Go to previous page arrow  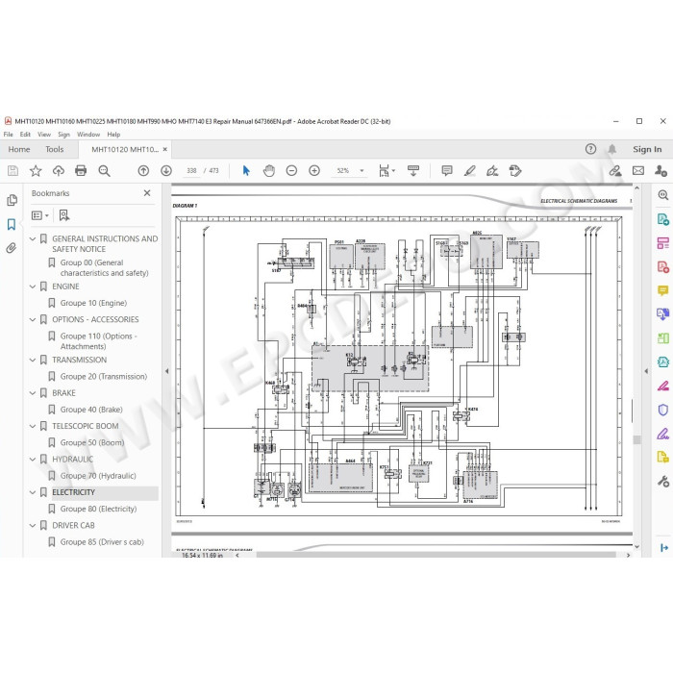click(143, 171)
